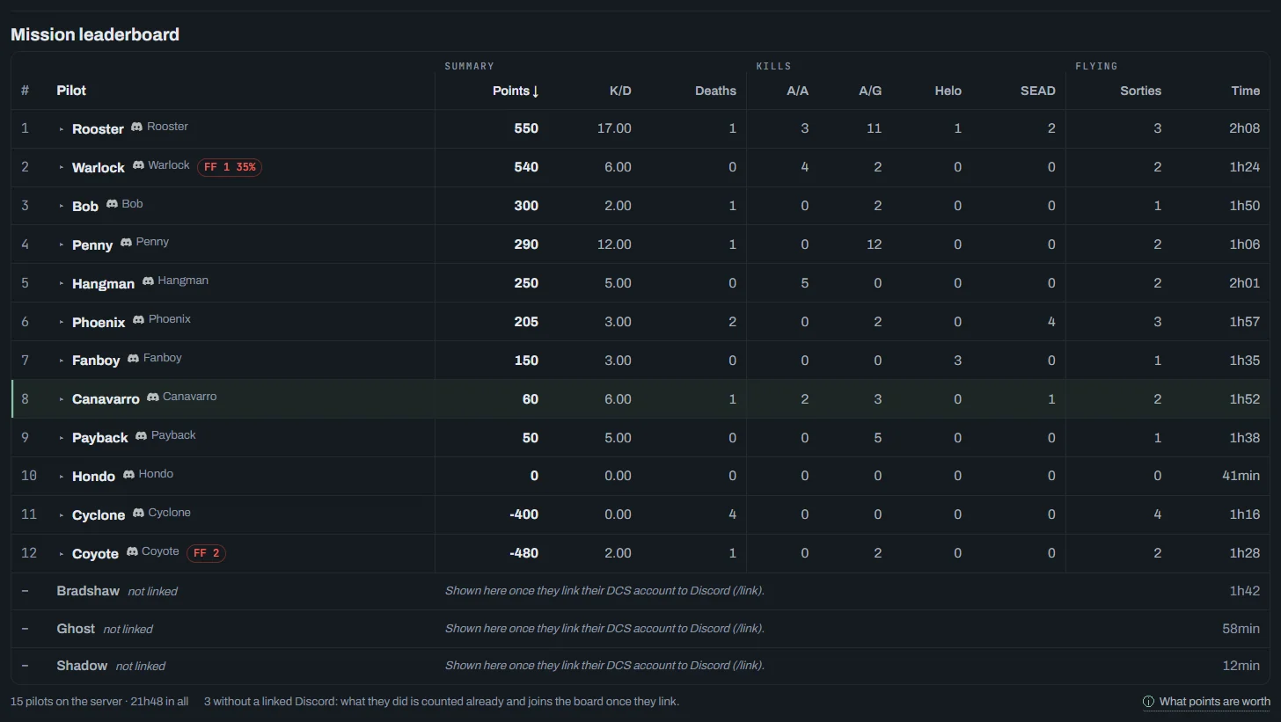Click the Discord icon beside Phoenix

click(x=138, y=319)
